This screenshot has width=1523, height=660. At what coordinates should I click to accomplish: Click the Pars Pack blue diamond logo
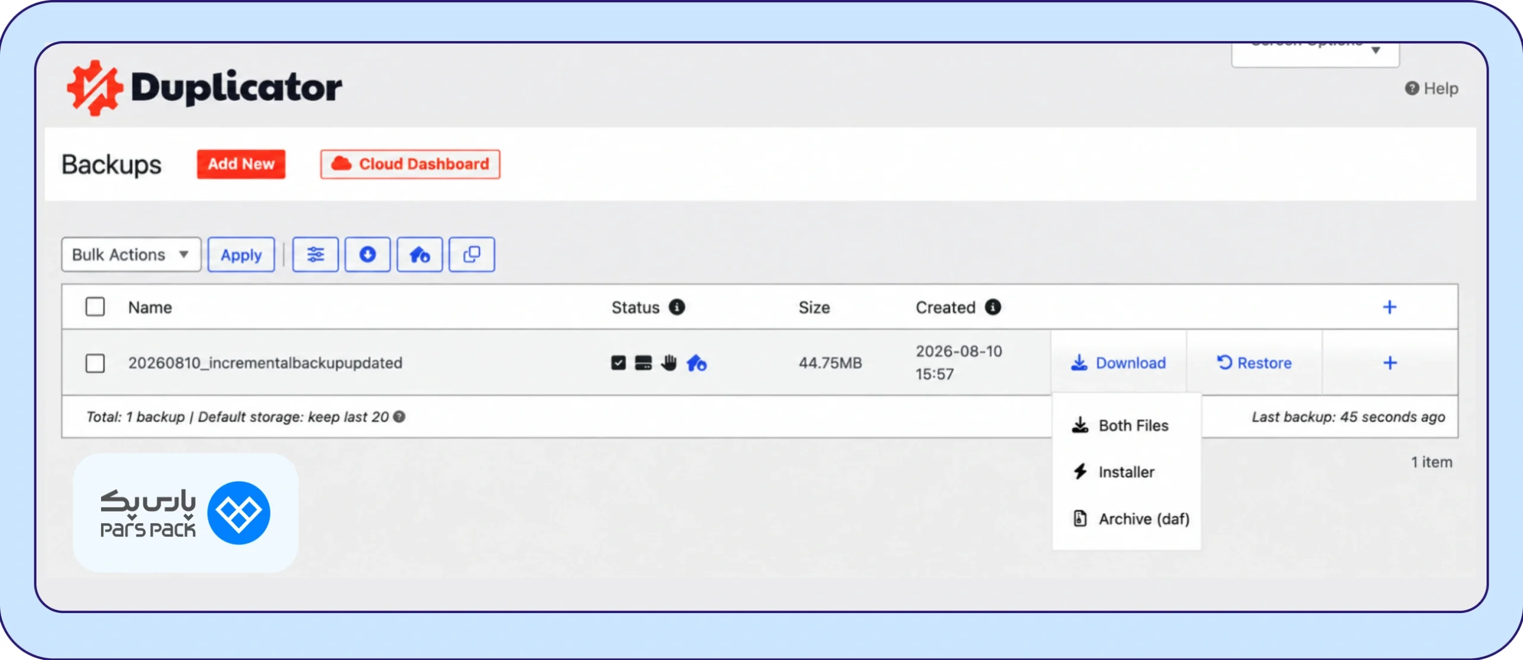click(x=239, y=513)
